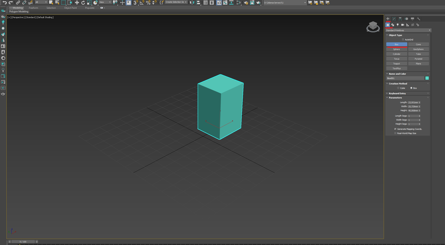Image resolution: width=445 pixels, height=245 pixels.
Task: Click the Box001 object name field
Action: (x=405, y=78)
